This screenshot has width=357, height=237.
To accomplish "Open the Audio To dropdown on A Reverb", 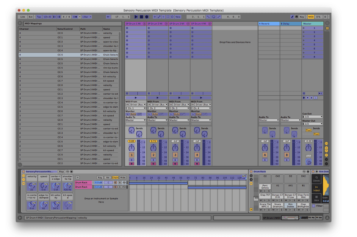I will (269, 120).
